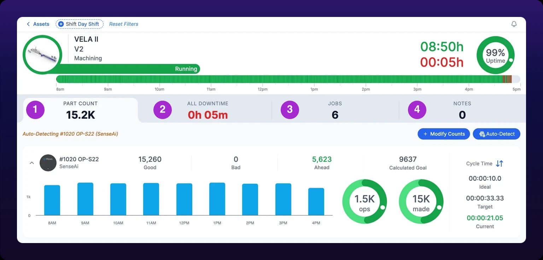Select the 4PM bar in the chart
Viewport: 543px width, 260px height.
(x=316, y=201)
